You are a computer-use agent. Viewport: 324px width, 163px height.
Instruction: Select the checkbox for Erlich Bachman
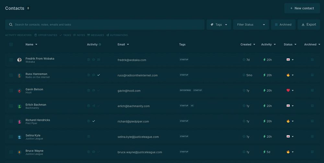11,106
